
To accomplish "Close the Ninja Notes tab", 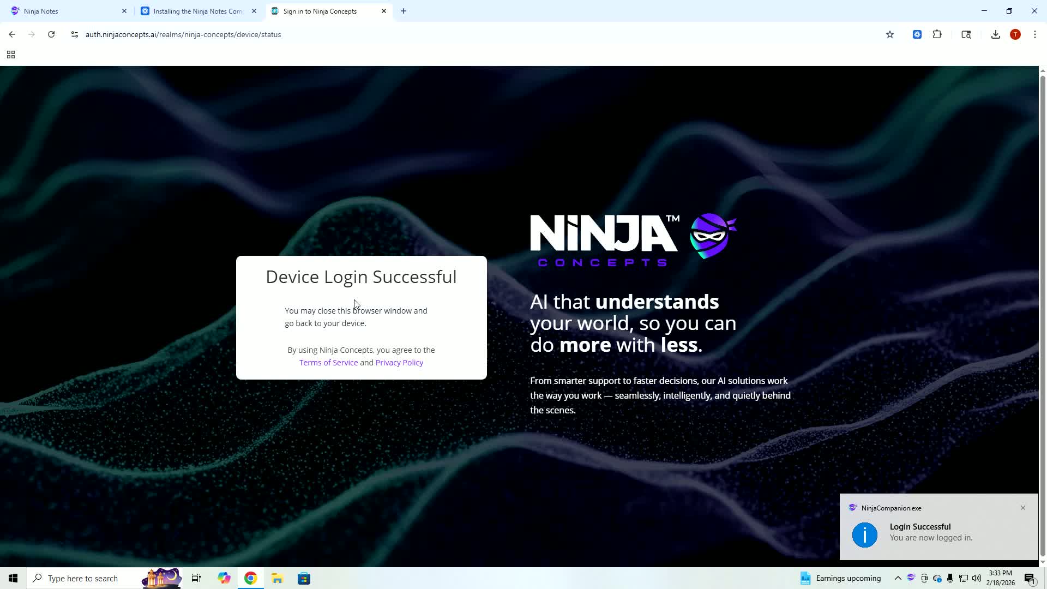I will [x=124, y=11].
